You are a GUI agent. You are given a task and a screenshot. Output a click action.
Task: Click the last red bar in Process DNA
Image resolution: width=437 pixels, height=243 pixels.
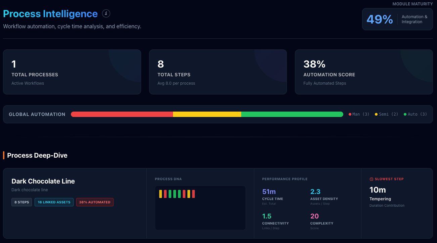[193, 194]
